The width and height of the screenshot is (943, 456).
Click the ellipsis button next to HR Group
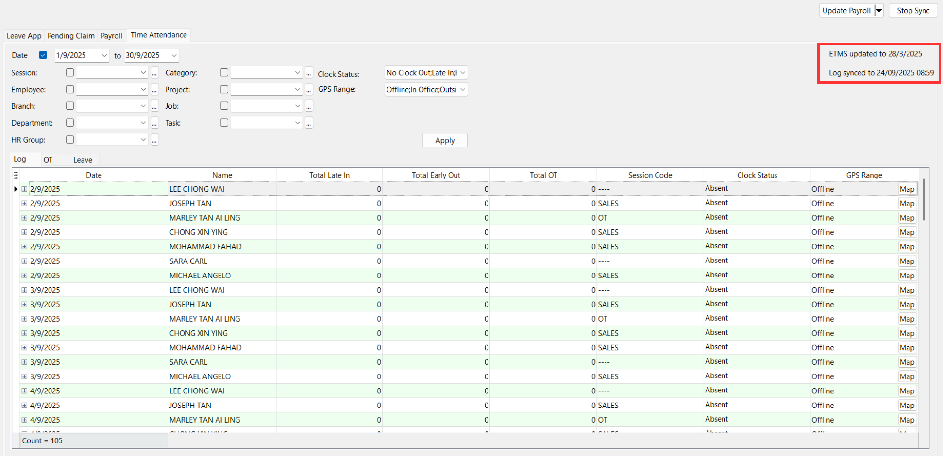click(154, 140)
